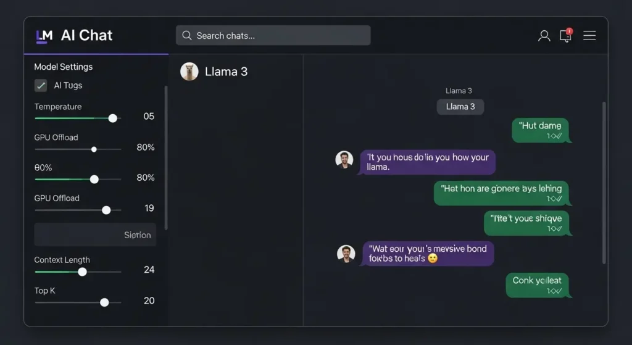Focus the Search chats input field
Viewport: 632px width, 345px height.
(278, 36)
